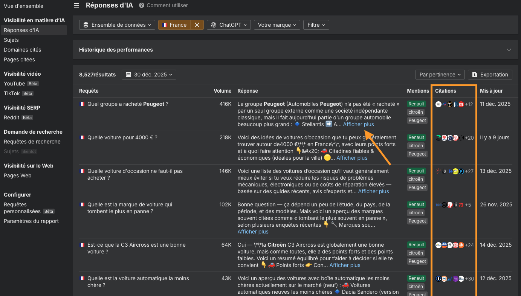Open YouTube video visibility section
This screenshot has width=521, height=296.
[14, 84]
